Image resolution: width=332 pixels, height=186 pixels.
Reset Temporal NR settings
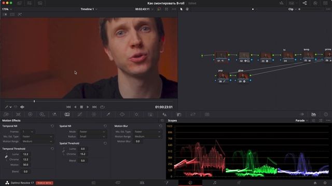click(52, 126)
